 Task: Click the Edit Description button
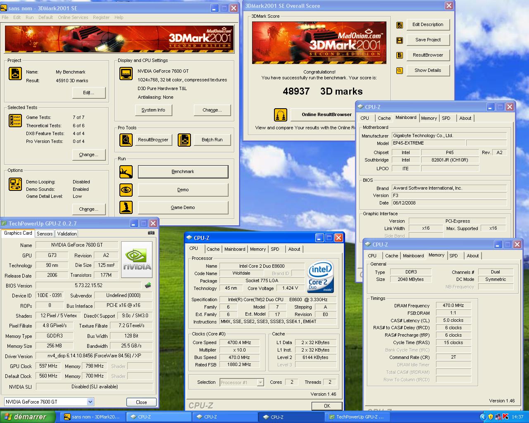[428, 24]
